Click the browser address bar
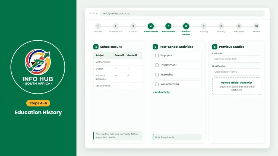This screenshot has width=278, height=156. click(182, 14)
